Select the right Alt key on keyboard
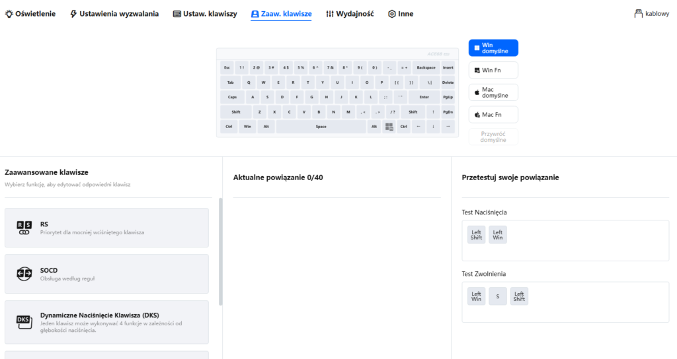677x359 pixels. tap(374, 127)
